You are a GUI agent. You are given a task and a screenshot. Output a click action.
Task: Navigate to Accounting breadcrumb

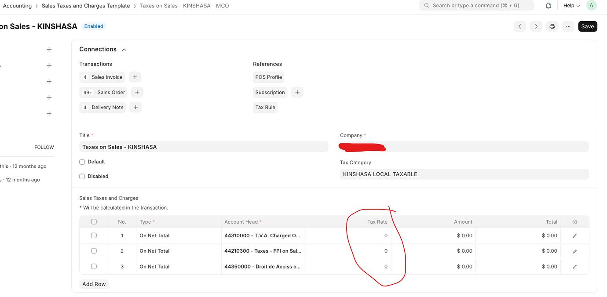click(x=18, y=6)
